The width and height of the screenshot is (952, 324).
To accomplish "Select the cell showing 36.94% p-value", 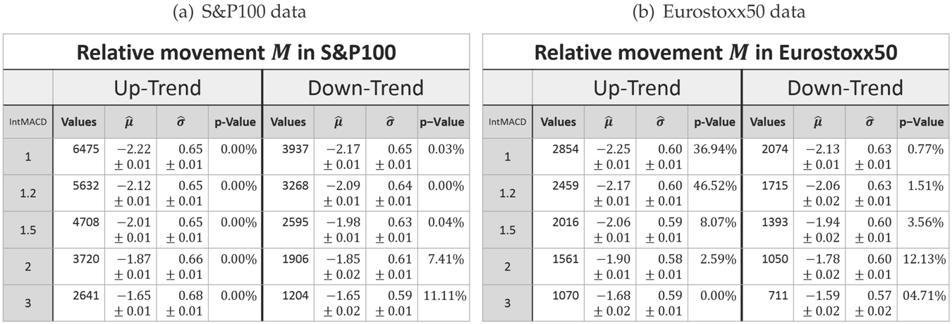I will pos(714,156).
